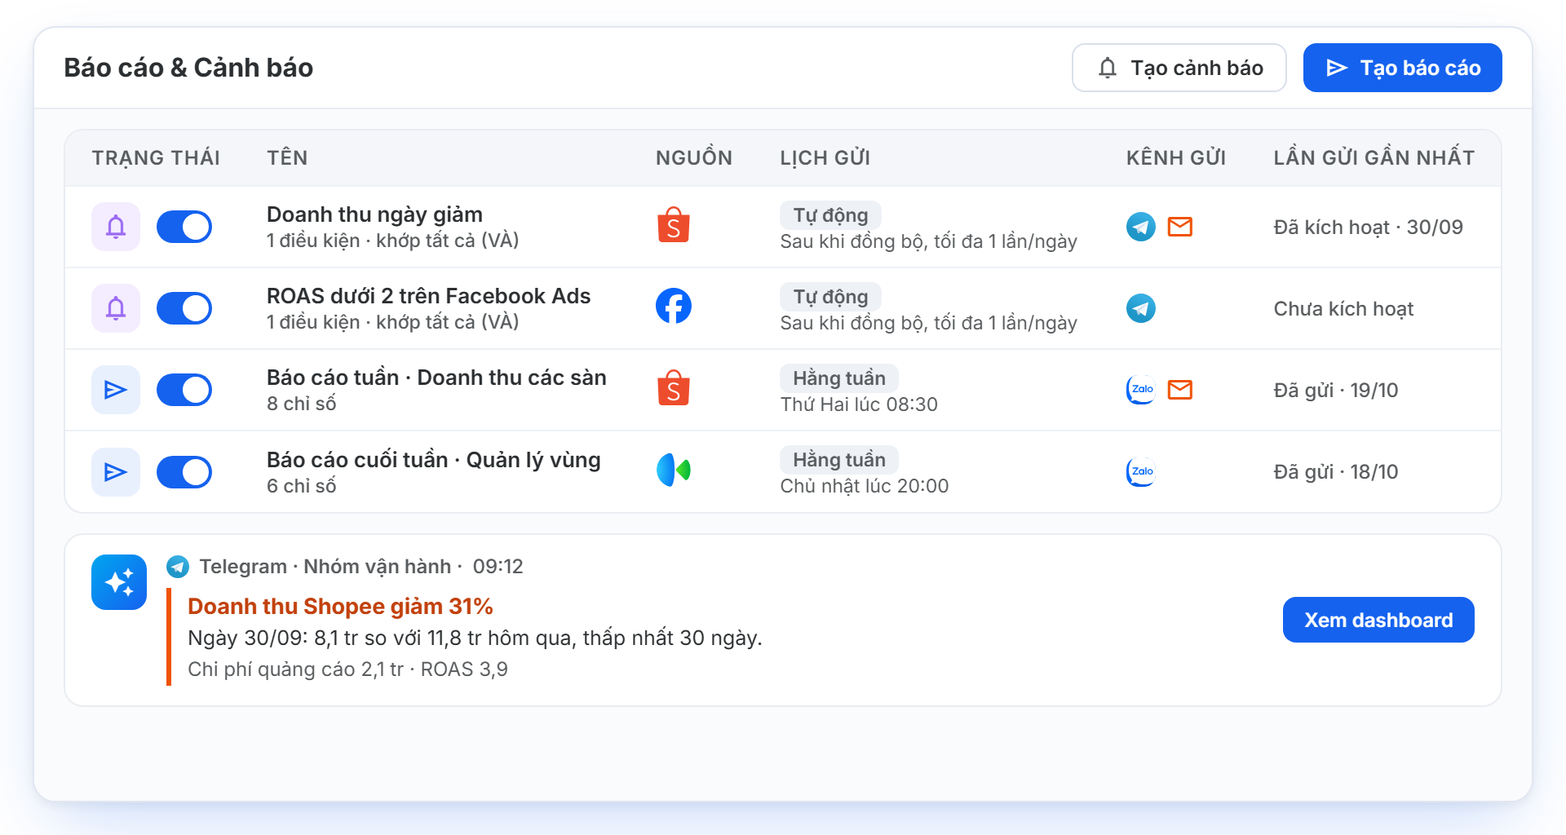Click the Zalo icon in Báo cáo cuối tuần row
The width and height of the screenshot is (1566, 835).
click(1141, 471)
